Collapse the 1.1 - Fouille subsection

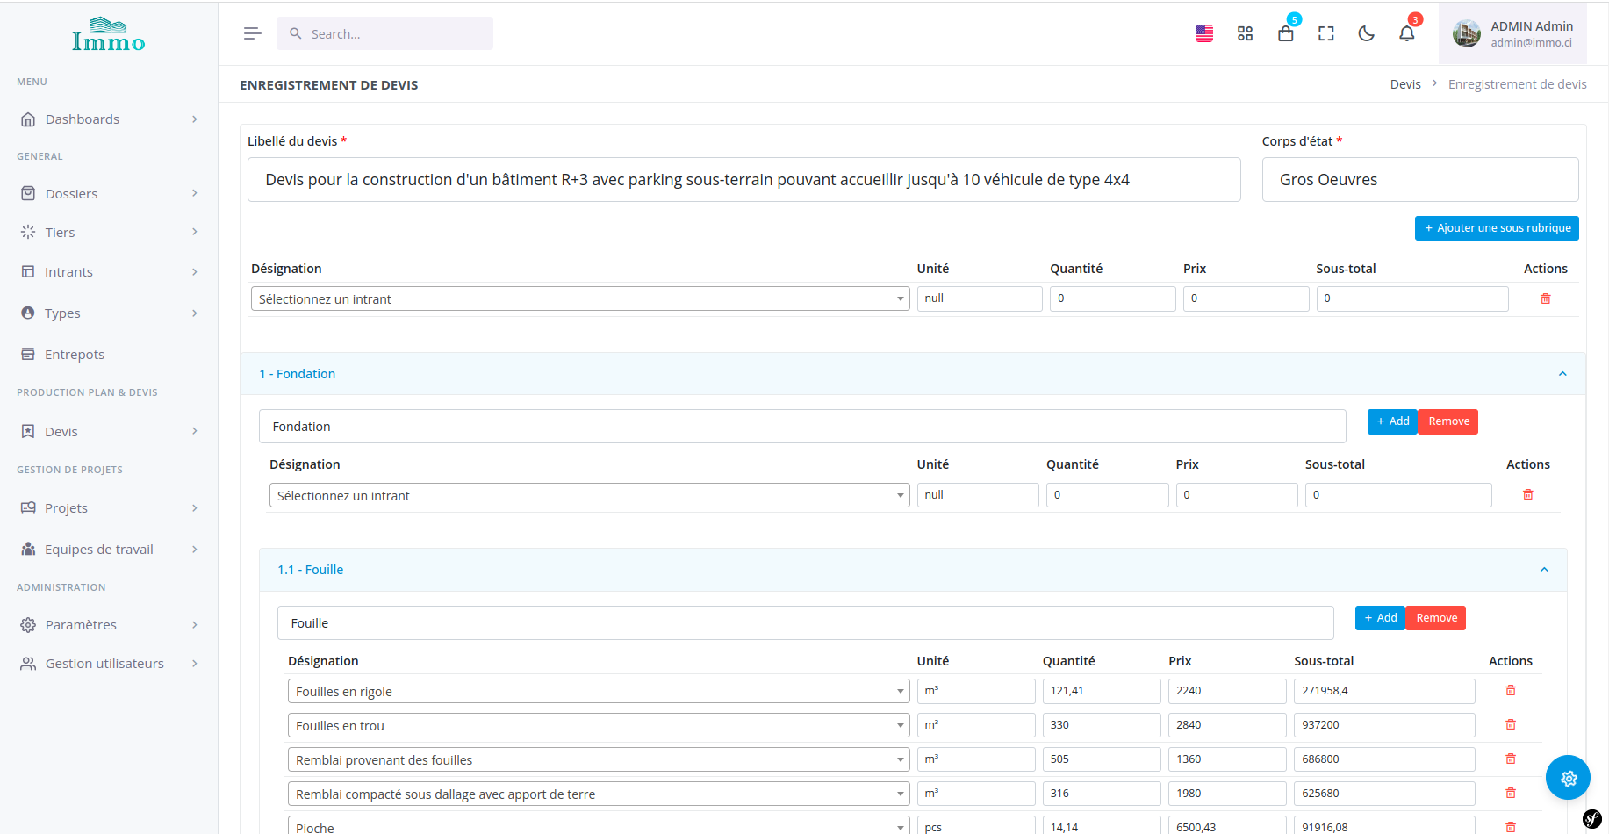point(1543,570)
